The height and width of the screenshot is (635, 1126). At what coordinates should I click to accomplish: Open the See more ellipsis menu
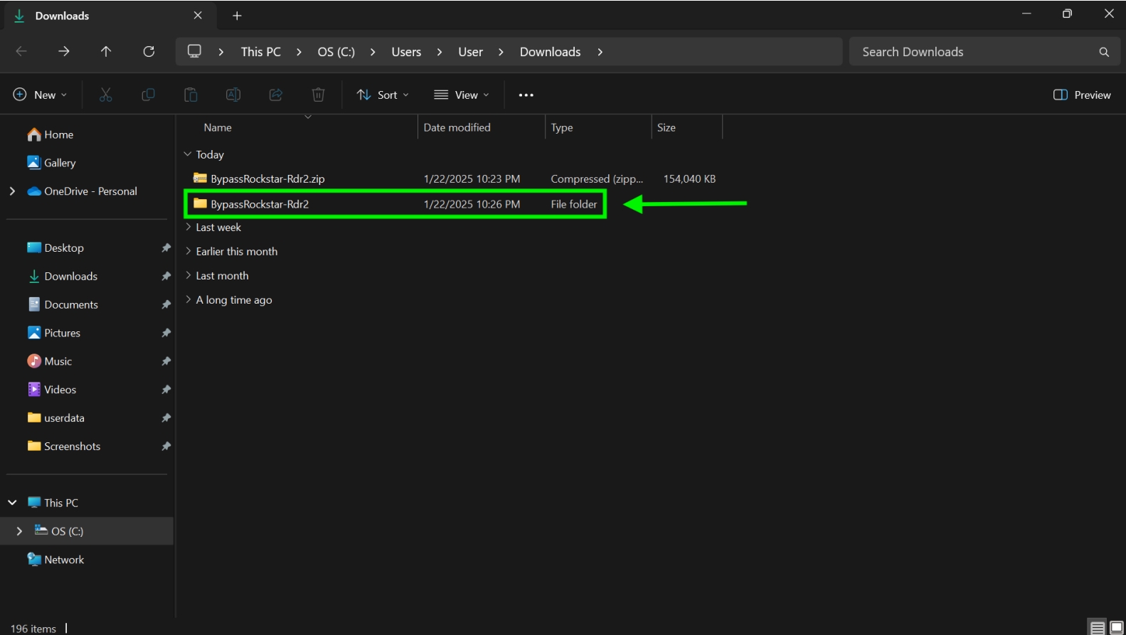tap(526, 95)
